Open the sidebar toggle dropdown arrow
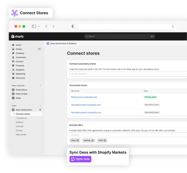The width and height of the screenshot is (187, 173). click(39, 26)
